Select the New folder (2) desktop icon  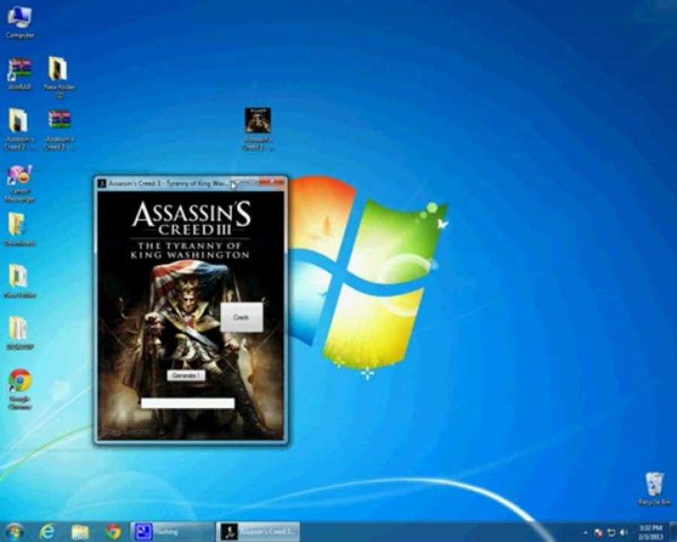point(59,77)
